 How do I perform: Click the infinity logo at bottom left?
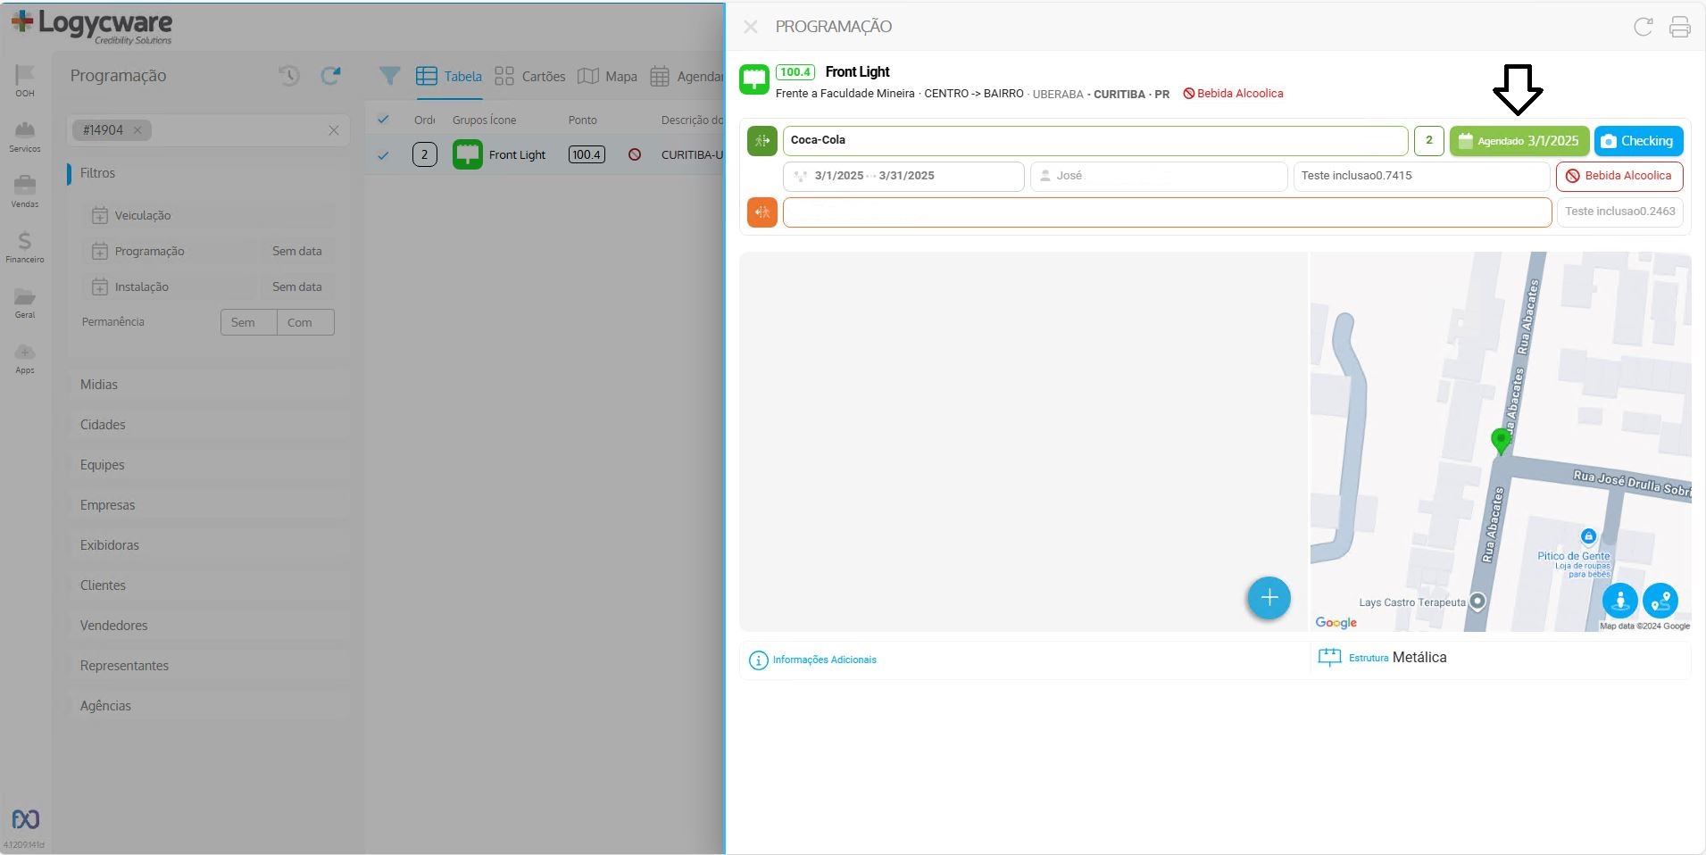pyautogui.click(x=25, y=819)
